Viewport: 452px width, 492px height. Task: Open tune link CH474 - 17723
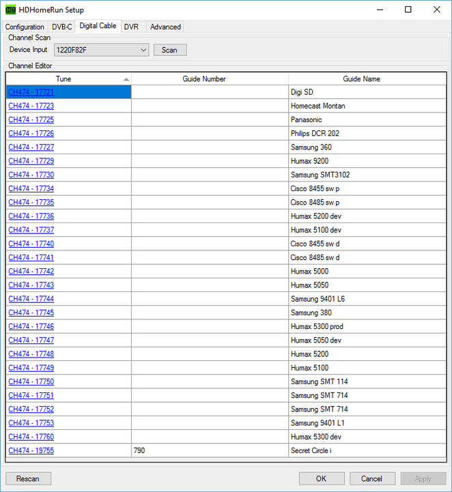(31, 106)
